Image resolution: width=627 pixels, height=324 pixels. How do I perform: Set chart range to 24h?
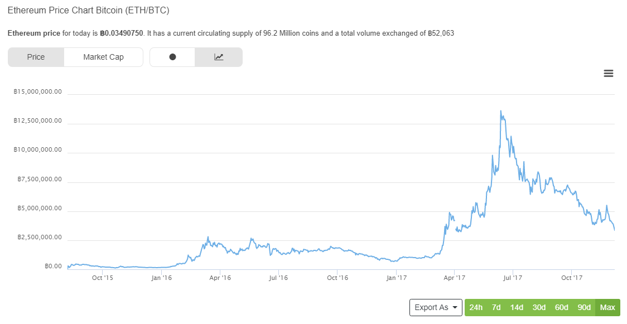tap(476, 308)
